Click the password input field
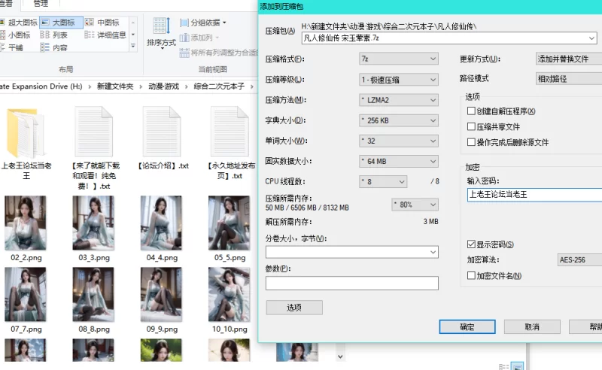Viewport: 602px width, 370px height. click(534, 195)
